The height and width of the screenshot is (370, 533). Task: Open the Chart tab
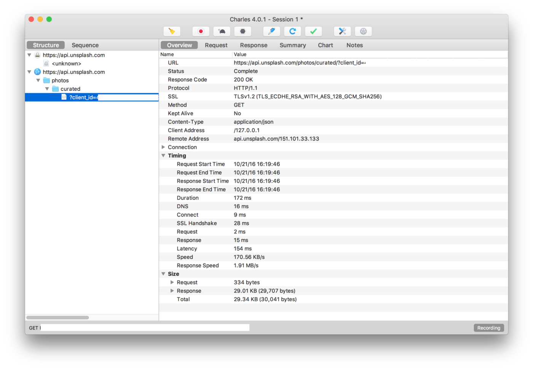coord(326,45)
